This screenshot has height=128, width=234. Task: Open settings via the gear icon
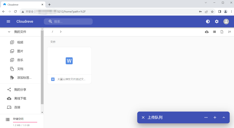[x=217, y=22]
